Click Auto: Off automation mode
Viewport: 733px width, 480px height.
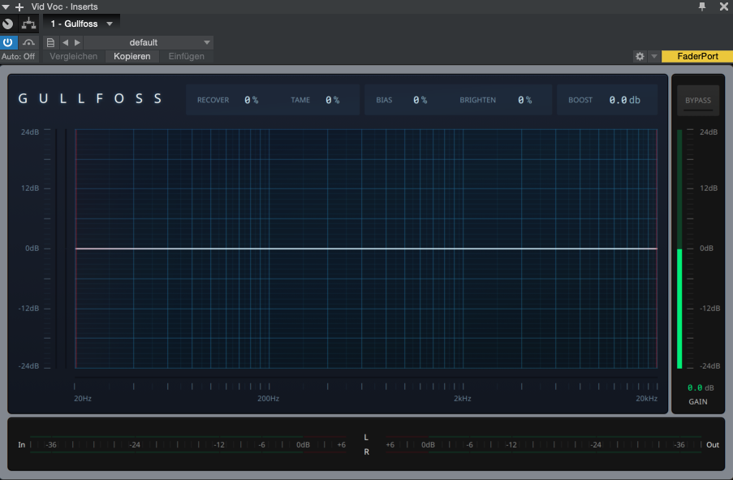[x=18, y=56]
